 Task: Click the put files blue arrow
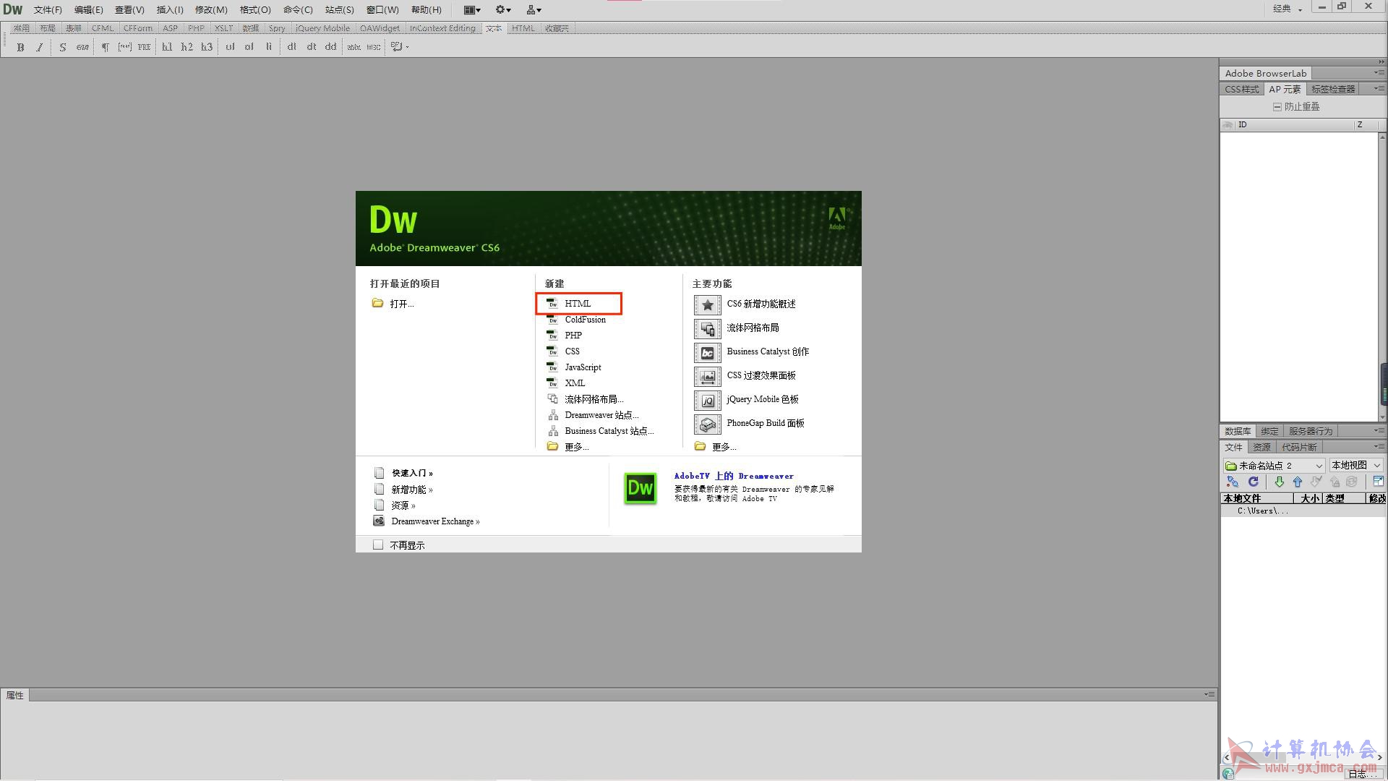point(1297,482)
